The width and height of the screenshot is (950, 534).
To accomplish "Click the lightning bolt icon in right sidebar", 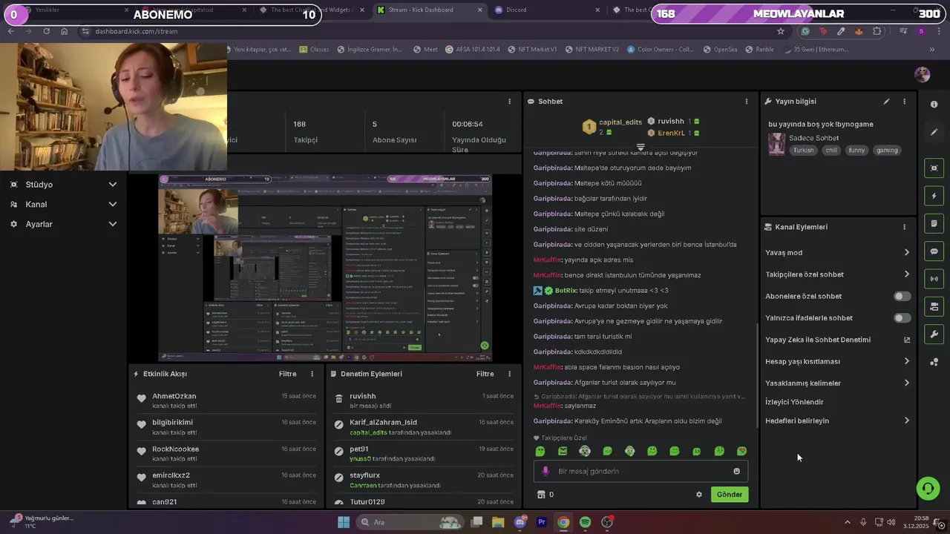I will 934,196.
